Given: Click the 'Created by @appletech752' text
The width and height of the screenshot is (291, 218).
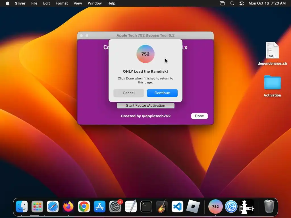Looking at the screenshot, I should pos(146,116).
